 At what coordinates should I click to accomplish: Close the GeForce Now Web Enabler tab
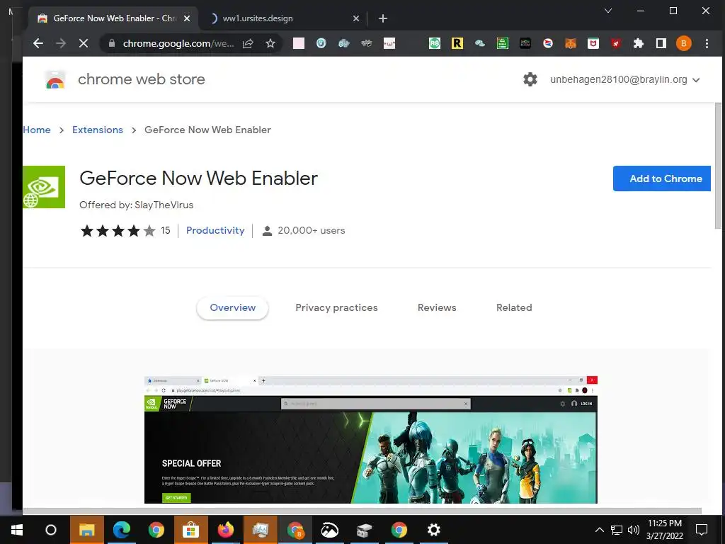[x=187, y=18]
